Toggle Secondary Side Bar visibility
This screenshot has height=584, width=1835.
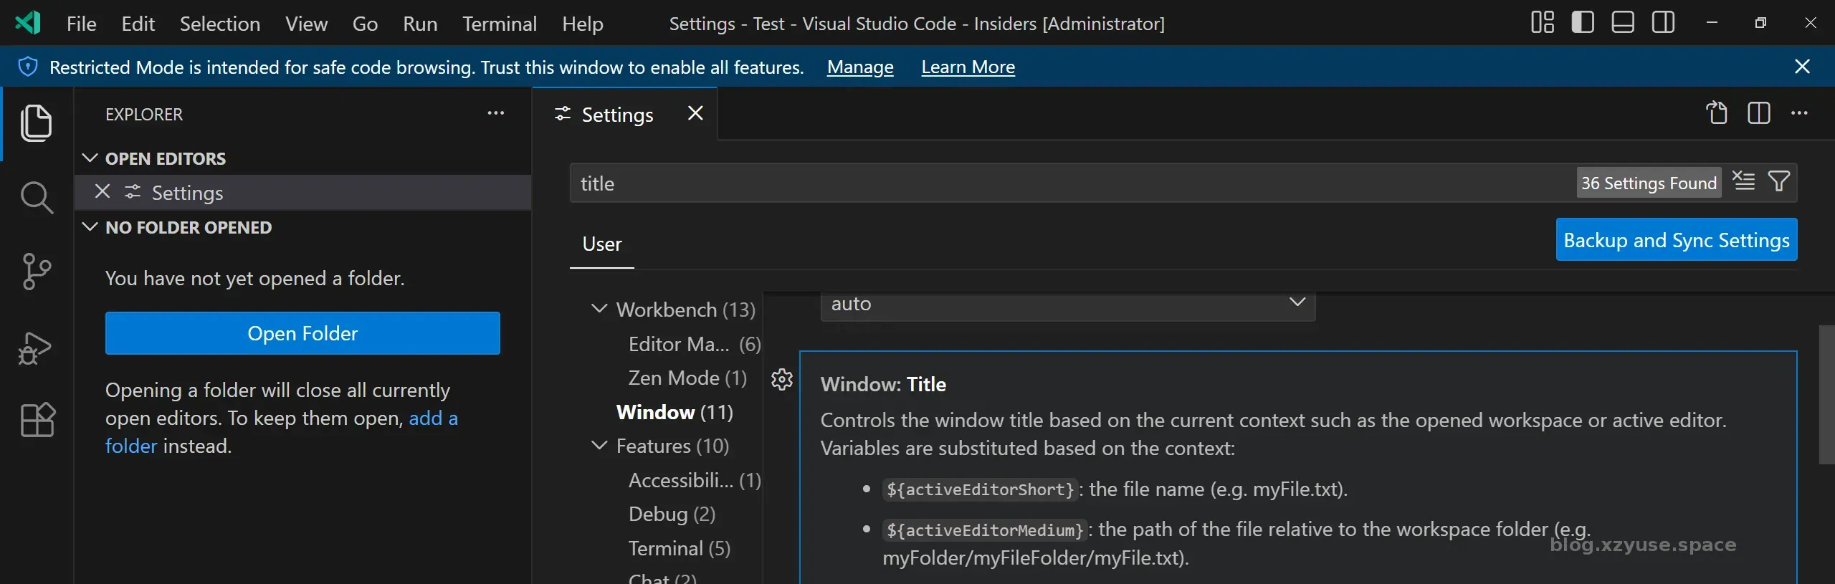1663,23
